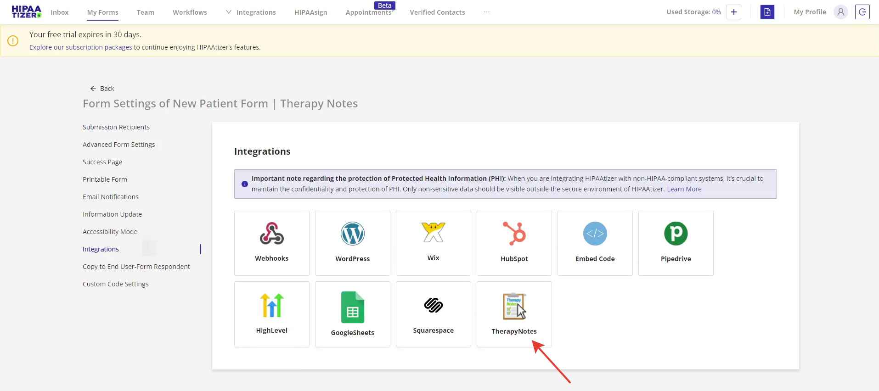
Task: Open the user avatar icon
Action: click(x=841, y=12)
